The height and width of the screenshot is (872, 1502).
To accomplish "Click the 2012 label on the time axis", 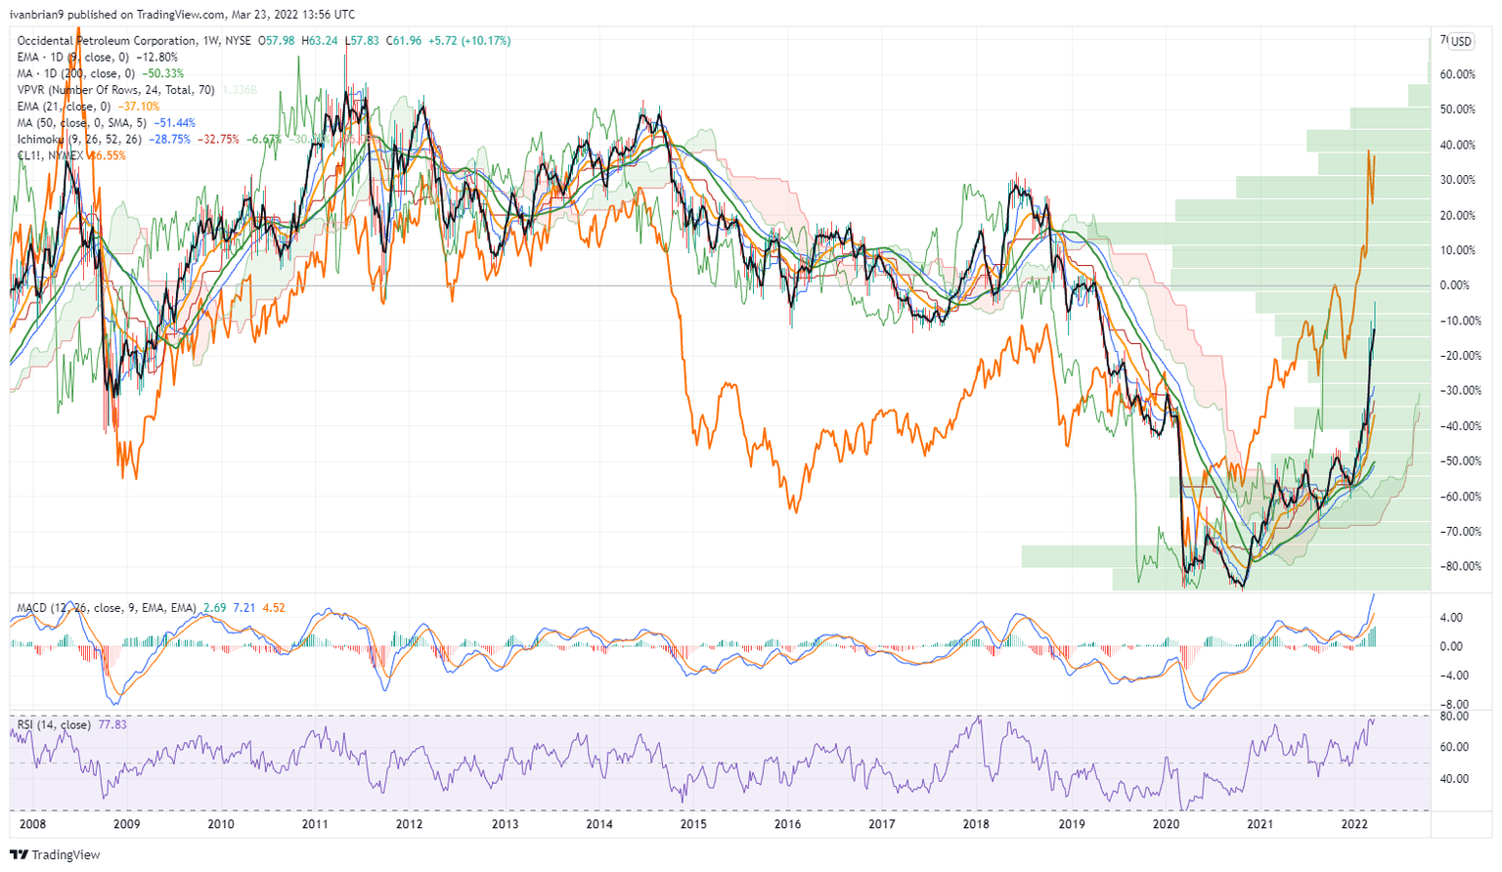I will 409,824.
